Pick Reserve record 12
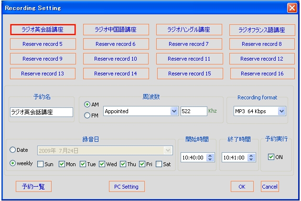This screenshot has height=201, width=301. tap(262, 59)
